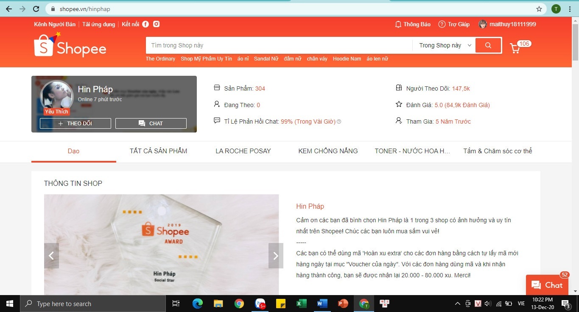Open the maithuy18111999 account menu

click(x=507, y=24)
